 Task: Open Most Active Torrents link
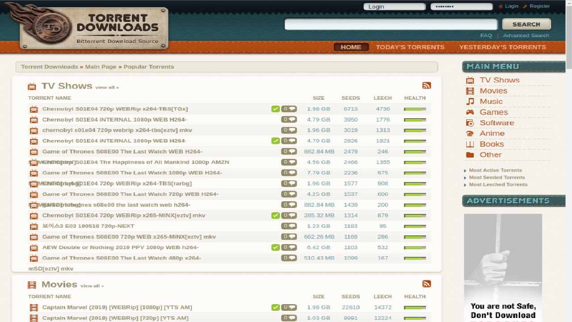point(496,170)
